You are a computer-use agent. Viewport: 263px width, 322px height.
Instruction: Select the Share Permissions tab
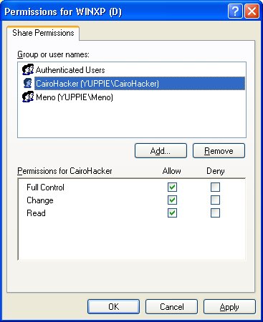point(43,33)
